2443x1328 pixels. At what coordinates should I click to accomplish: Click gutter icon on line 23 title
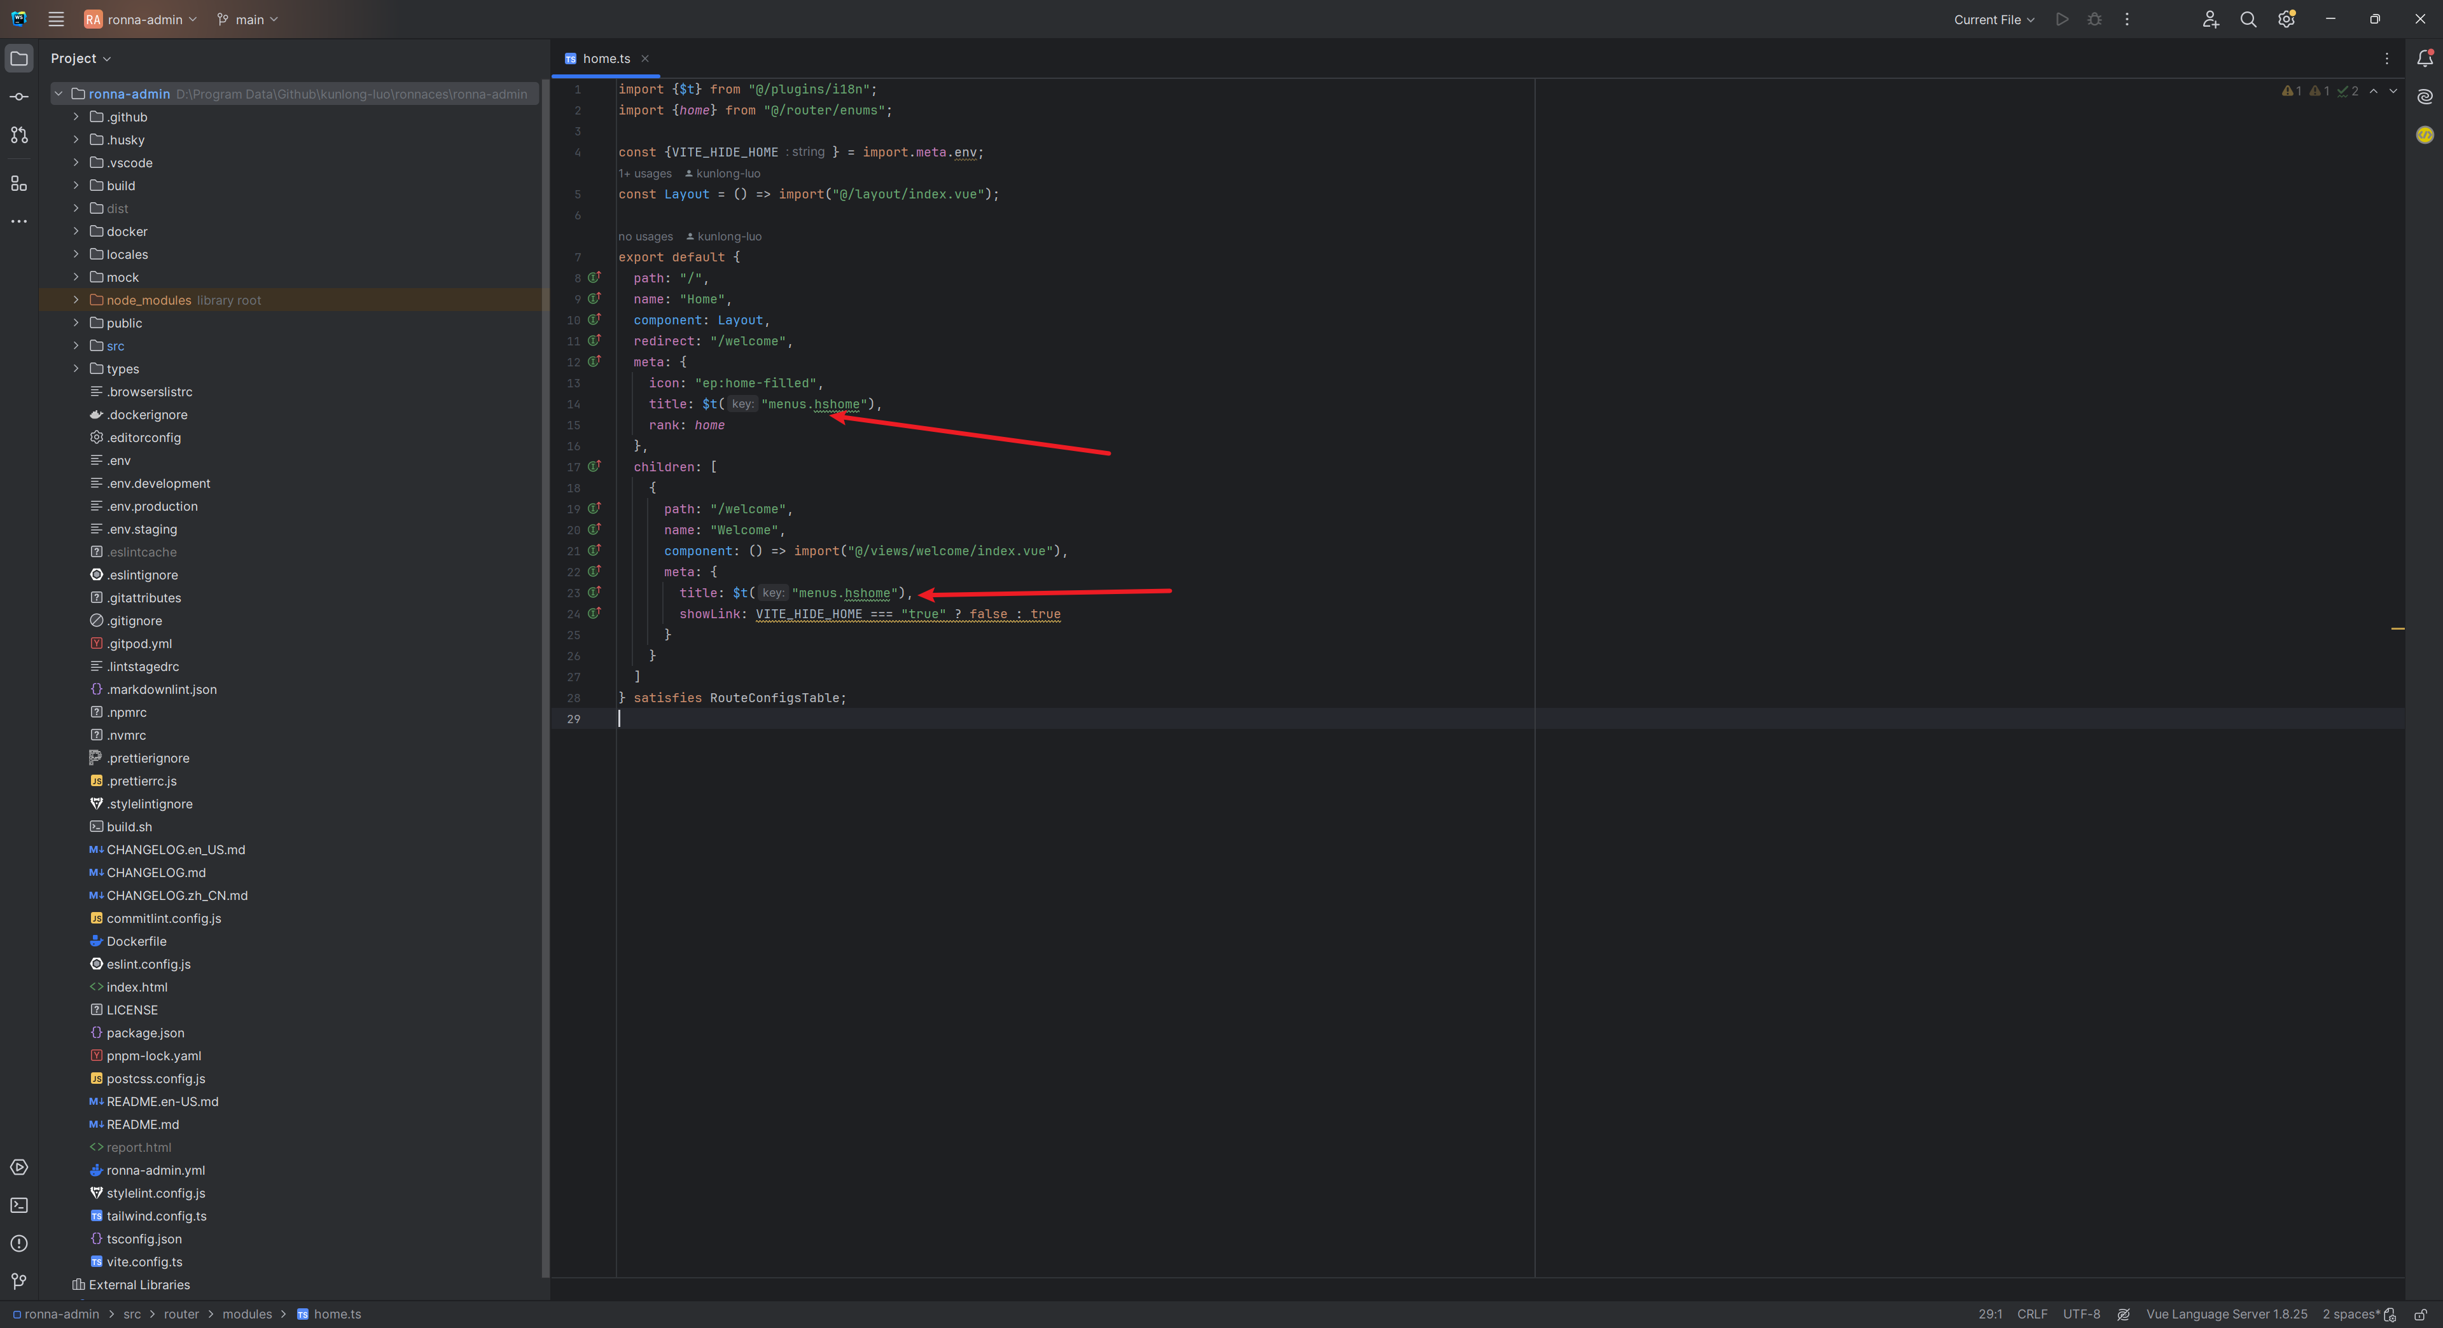point(595,592)
